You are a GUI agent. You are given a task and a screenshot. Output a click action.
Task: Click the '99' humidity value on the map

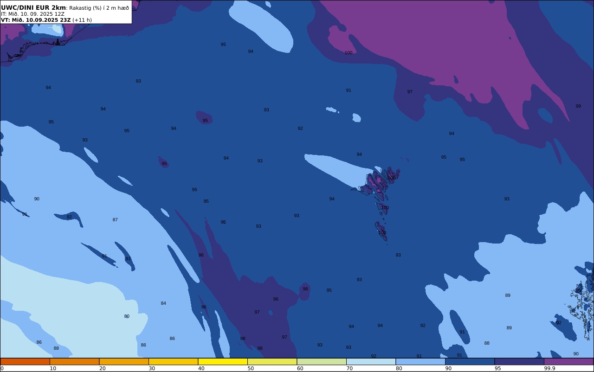point(578,106)
